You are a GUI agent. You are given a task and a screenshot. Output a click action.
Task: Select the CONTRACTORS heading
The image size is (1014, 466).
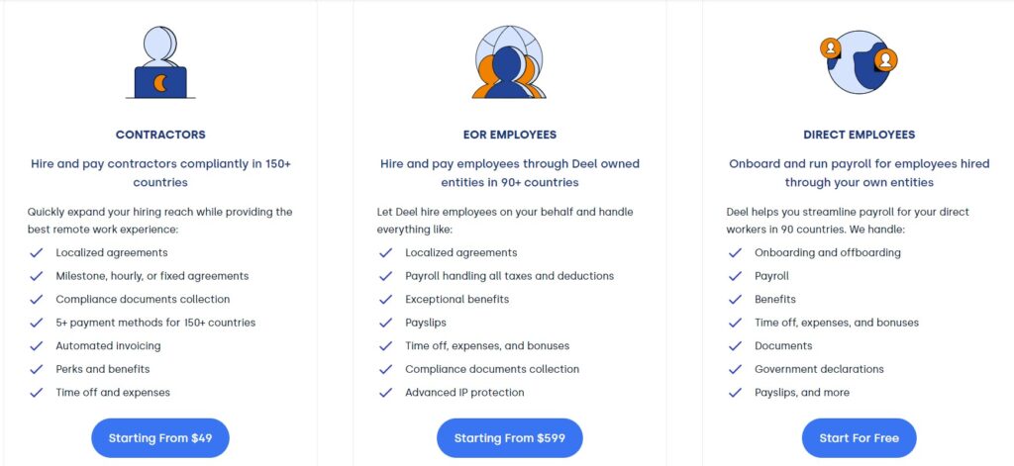tap(160, 135)
